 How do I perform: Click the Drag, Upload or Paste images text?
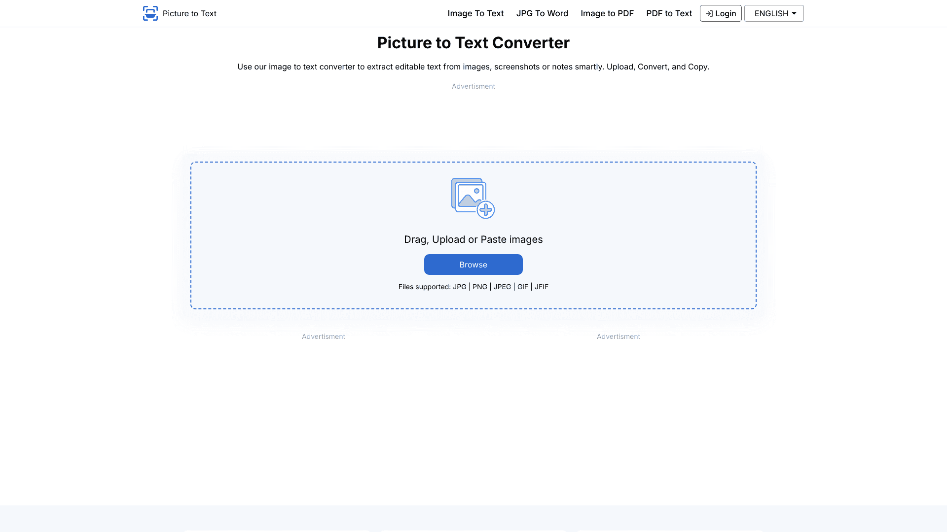(x=473, y=239)
